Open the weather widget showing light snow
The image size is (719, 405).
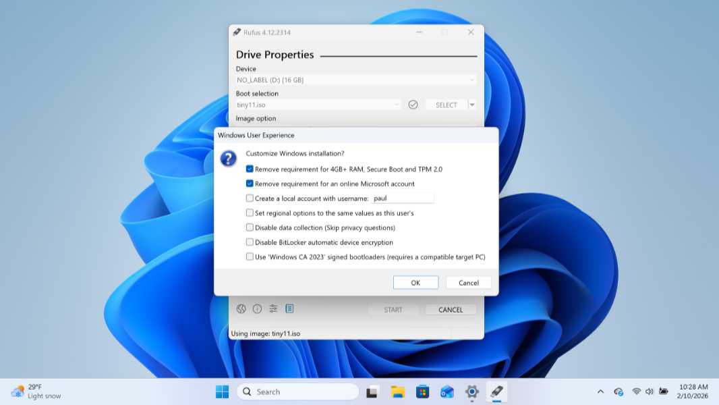(27, 391)
